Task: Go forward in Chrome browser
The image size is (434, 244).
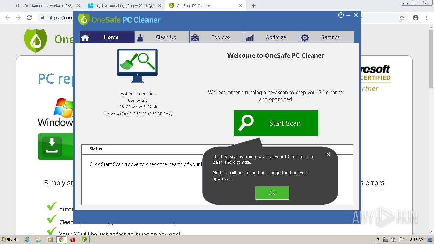Action: (18, 18)
